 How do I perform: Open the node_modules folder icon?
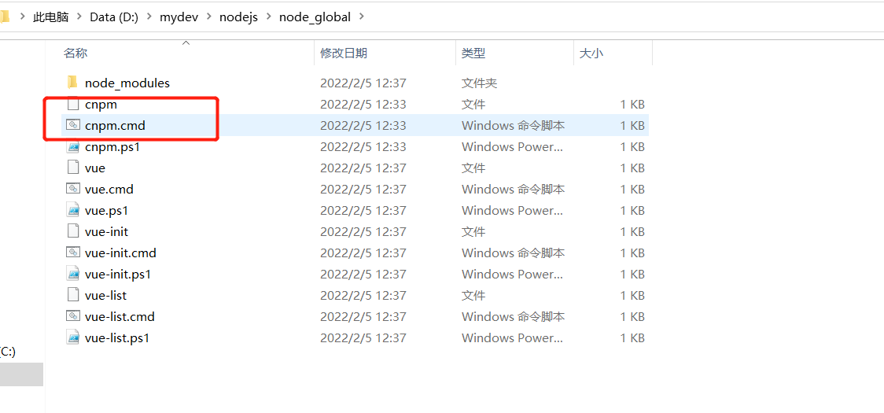(x=72, y=83)
